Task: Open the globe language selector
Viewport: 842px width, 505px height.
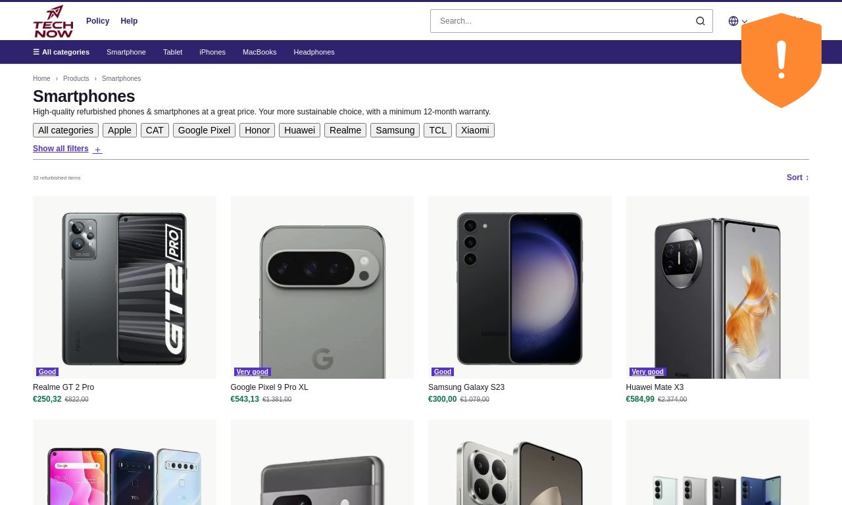Action: pos(733,22)
